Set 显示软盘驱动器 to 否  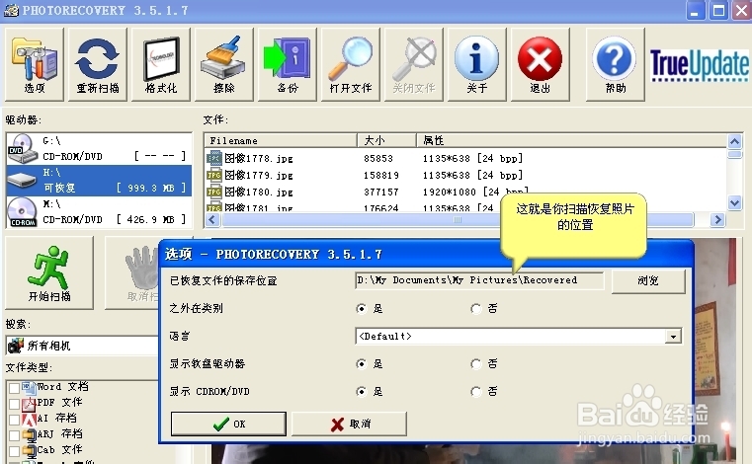tap(475, 364)
